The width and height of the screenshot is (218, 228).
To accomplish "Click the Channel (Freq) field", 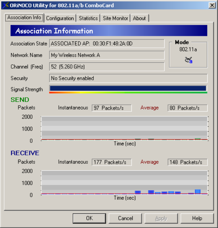I will 107,67.
